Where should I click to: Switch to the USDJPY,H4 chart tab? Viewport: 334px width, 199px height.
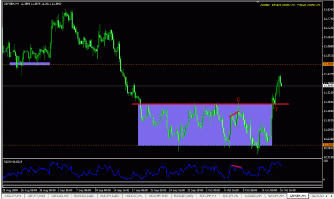tap(13, 196)
